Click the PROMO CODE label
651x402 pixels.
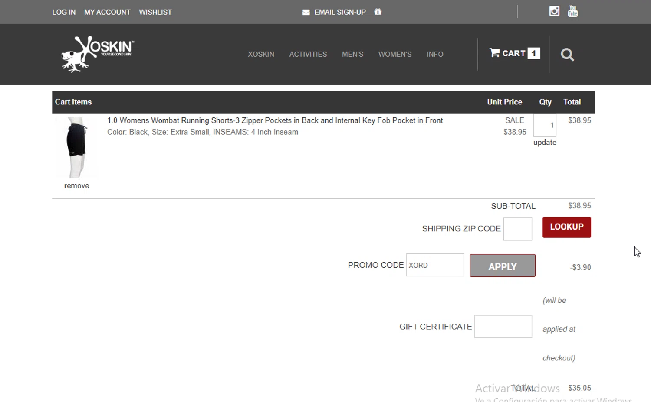[376, 265]
